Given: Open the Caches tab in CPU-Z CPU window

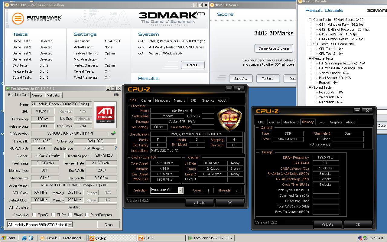Looking at the screenshot, I should click(x=146, y=100).
